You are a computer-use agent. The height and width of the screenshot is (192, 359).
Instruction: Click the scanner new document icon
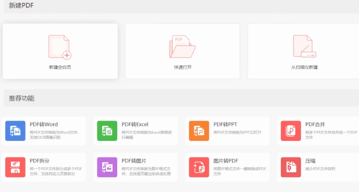coord(304,46)
